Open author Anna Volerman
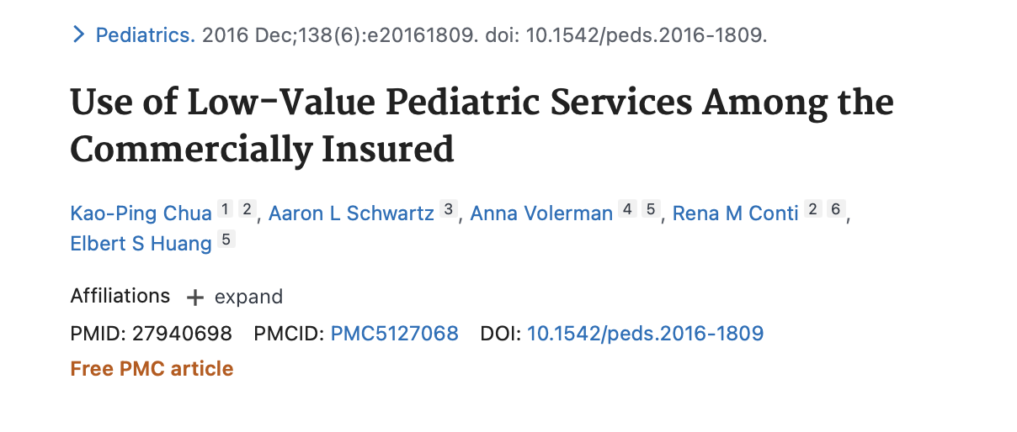The height and width of the screenshot is (432, 1017). tap(541, 213)
